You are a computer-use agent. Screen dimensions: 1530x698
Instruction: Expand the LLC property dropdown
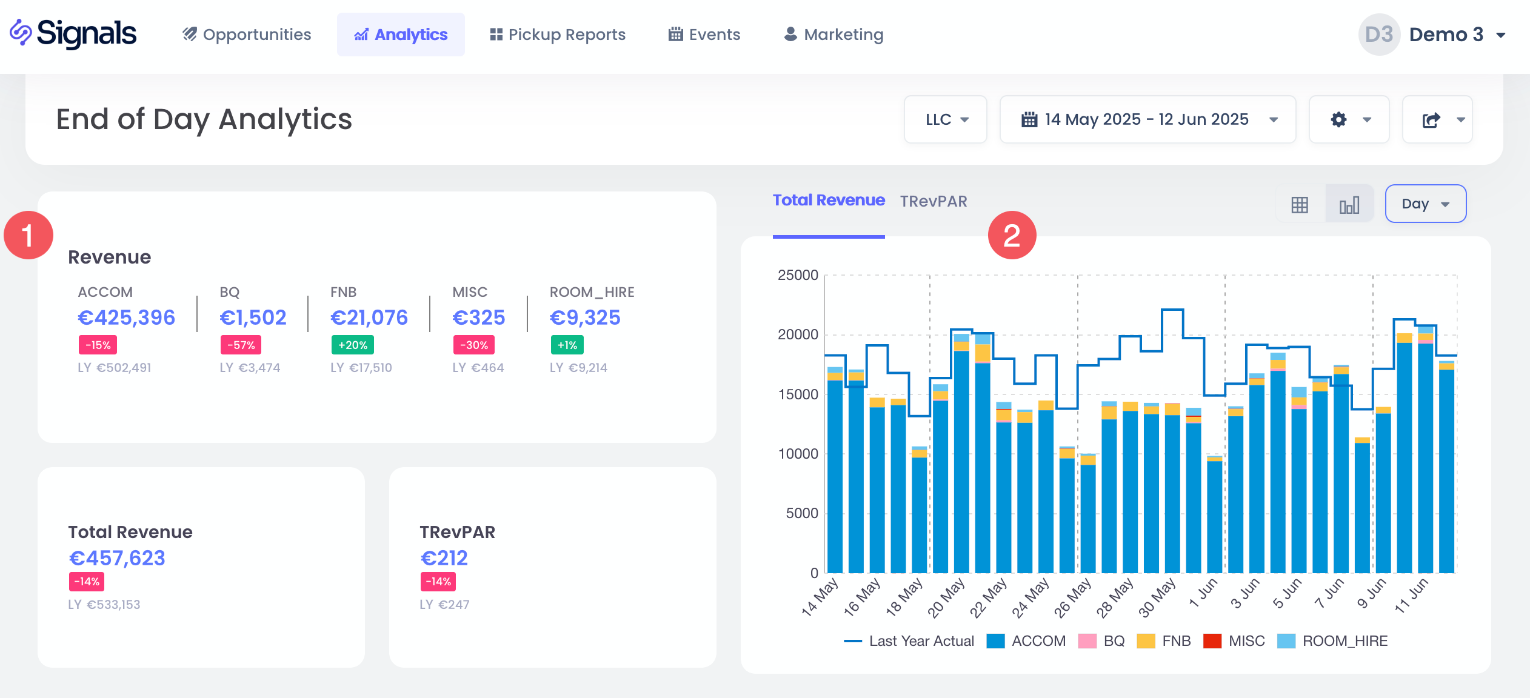[946, 119]
